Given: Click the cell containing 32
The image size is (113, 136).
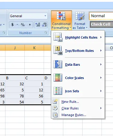Looking at the screenshot, I should click(15, 84).
